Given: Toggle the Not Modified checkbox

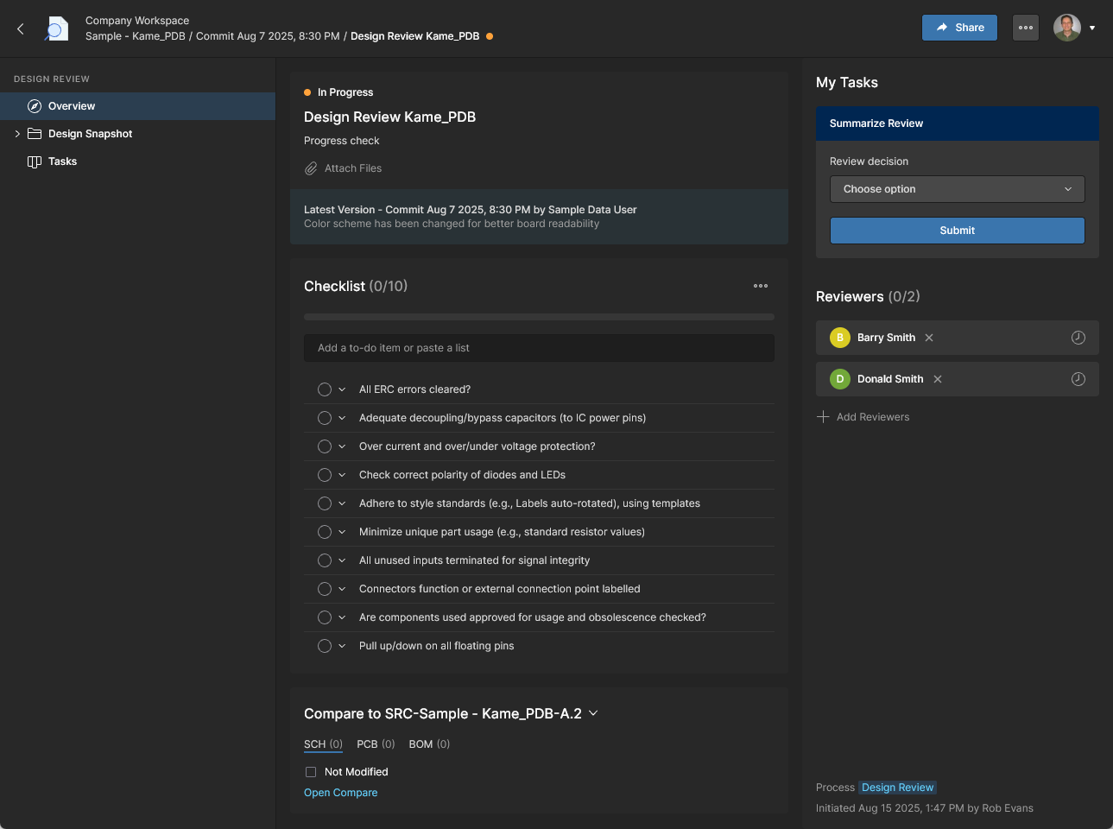Looking at the screenshot, I should [x=311, y=772].
